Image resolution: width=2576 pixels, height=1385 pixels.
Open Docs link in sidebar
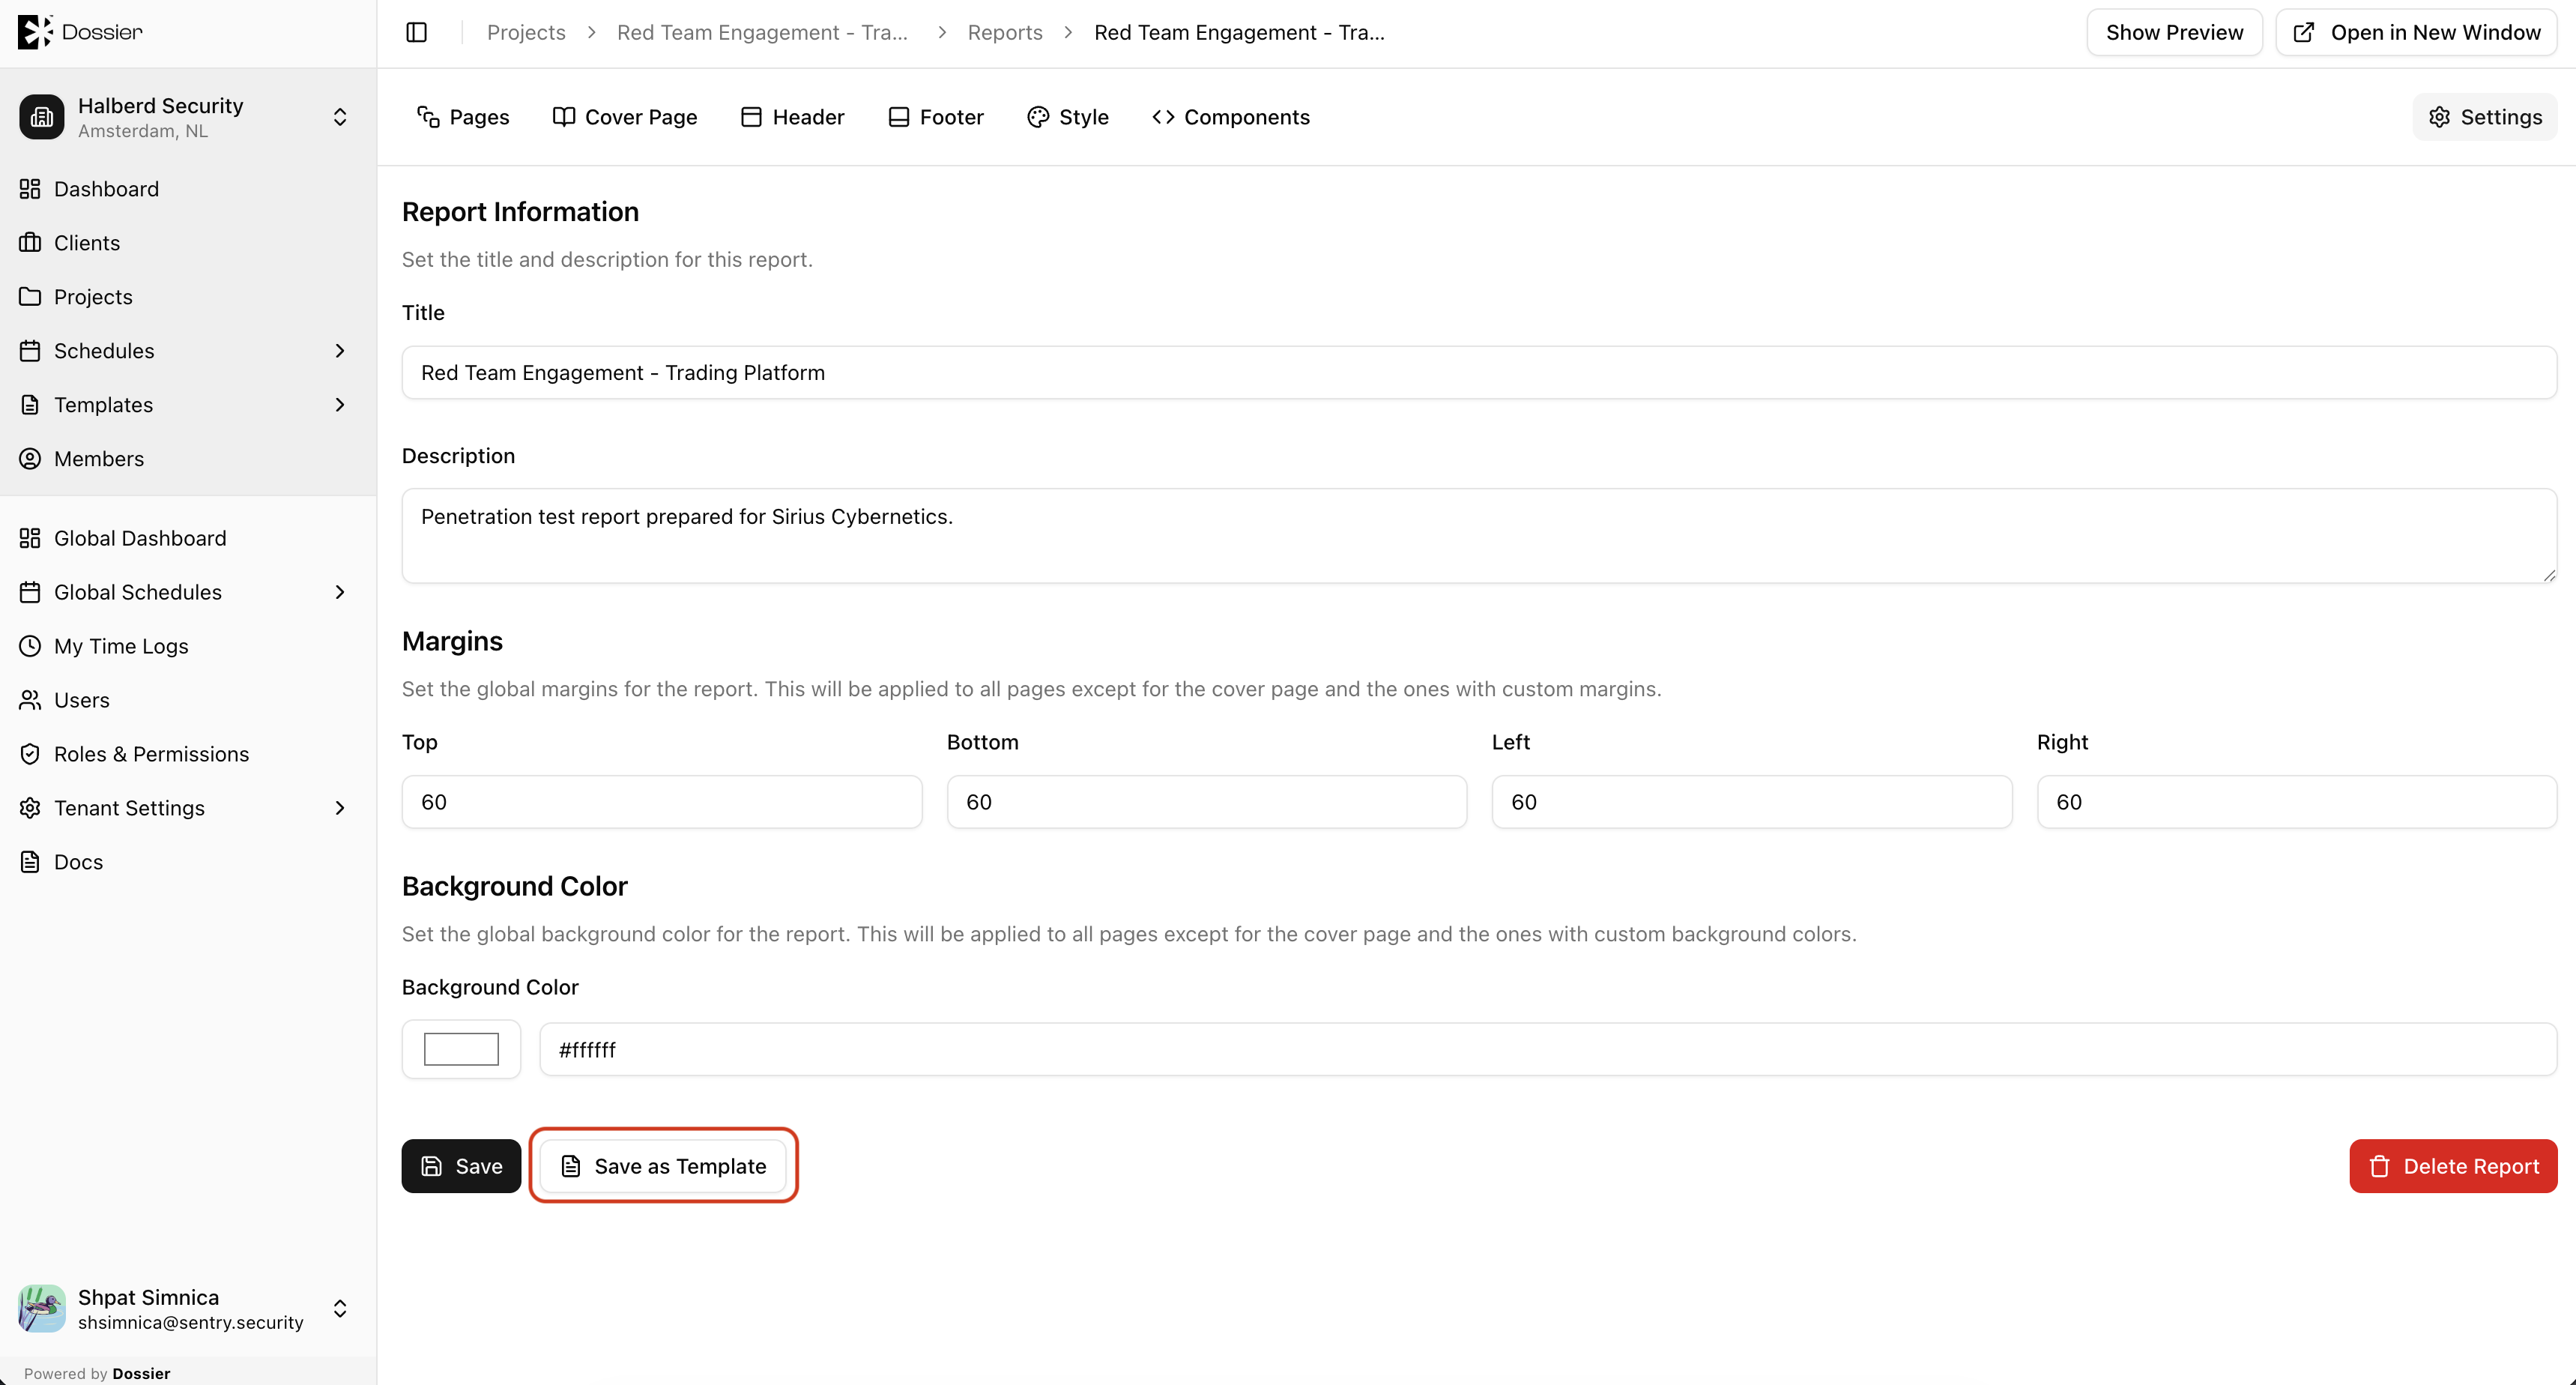coord(188,862)
